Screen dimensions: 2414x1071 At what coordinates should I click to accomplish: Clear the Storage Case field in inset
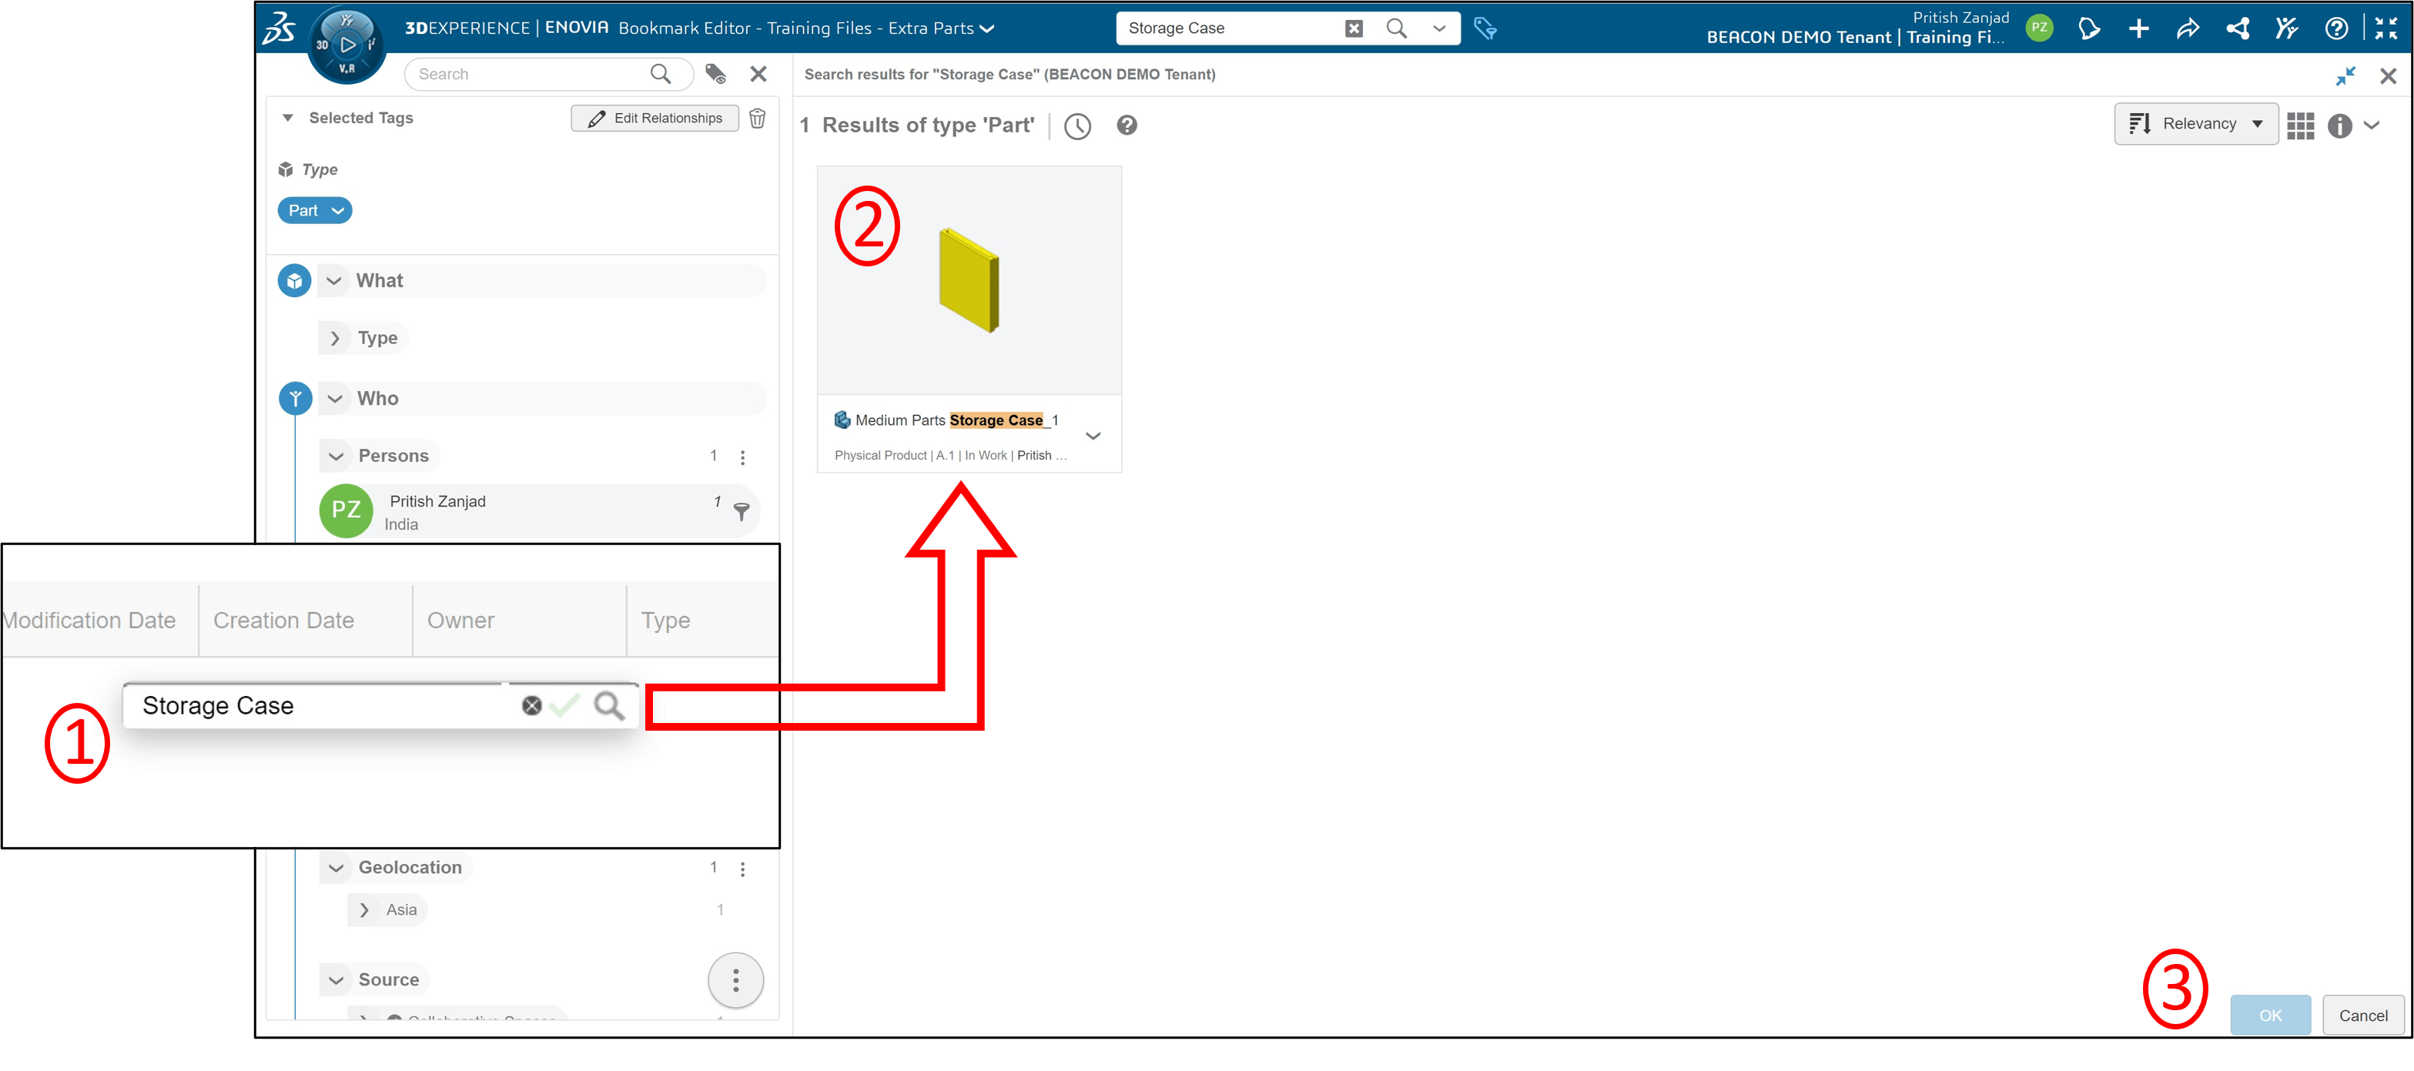531,705
